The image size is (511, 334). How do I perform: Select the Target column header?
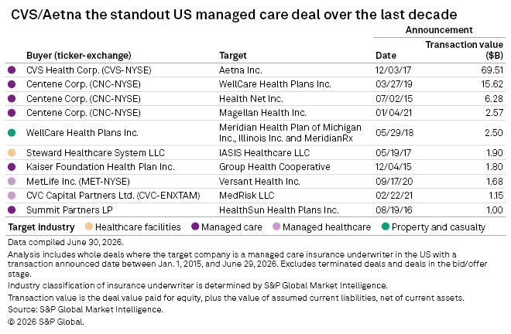[233, 56]
